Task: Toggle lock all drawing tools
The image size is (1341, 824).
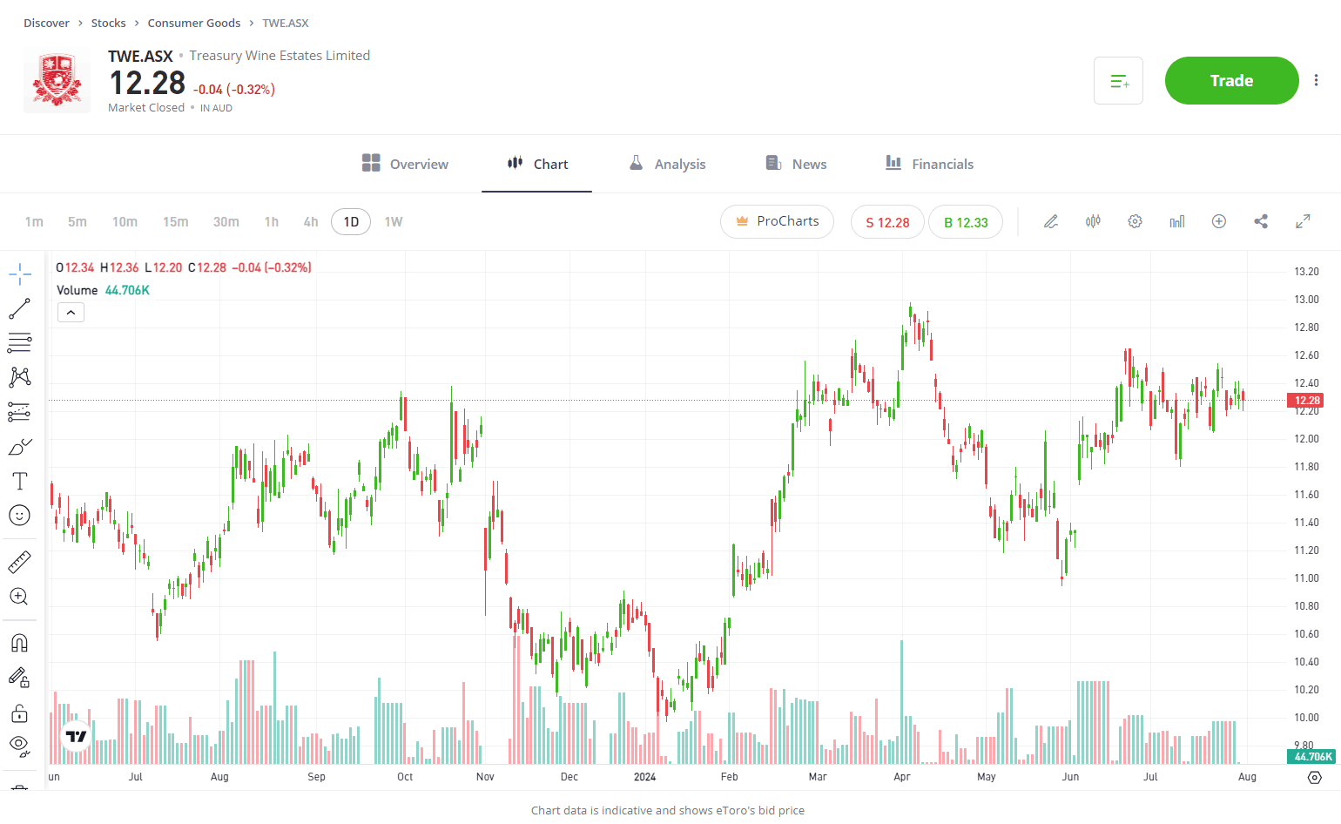Action: [x=20, y=713]
